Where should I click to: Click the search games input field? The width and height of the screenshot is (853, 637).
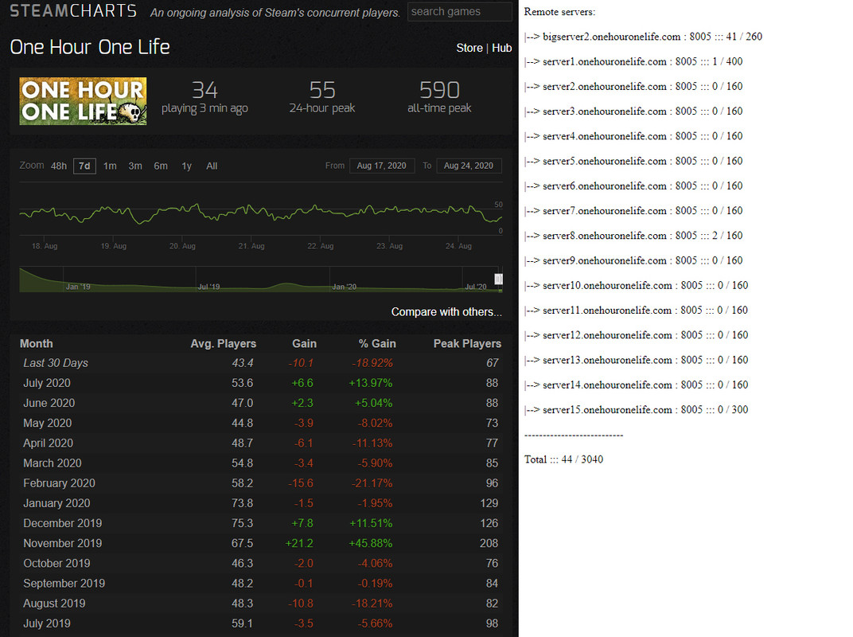pyautogui.click(x=460, y=11)
